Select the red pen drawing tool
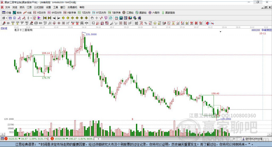This screenshot has width=272, height=147. 4,23
